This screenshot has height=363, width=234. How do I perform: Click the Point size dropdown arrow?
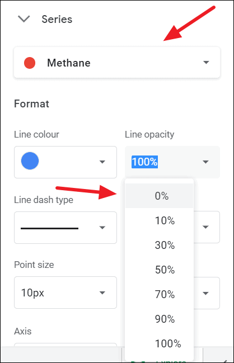(x=102, y=293)
